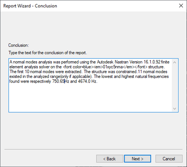
Task: Click version number '16.1.0.92' in text
Action: (x=152, y=62)
